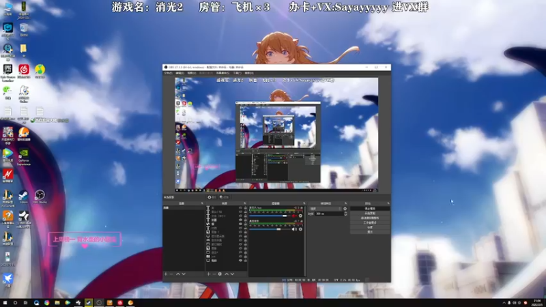Image resolution: width=546 pixels, height=307 pixels.
Task: Pop out the Sources dock header icon
Action: 245,203
